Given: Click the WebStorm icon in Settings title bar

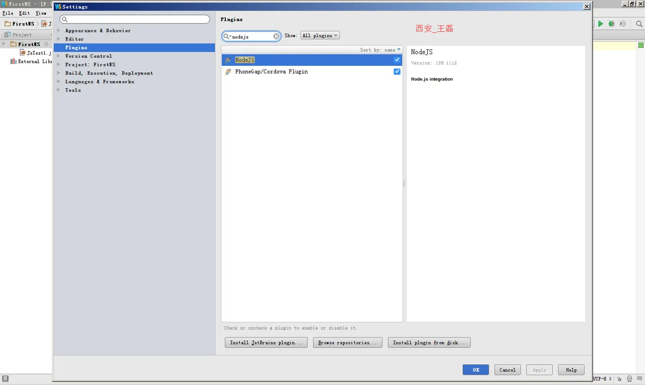Looking at the screenshot, I should pyautogui.click(x=58, y=7).
